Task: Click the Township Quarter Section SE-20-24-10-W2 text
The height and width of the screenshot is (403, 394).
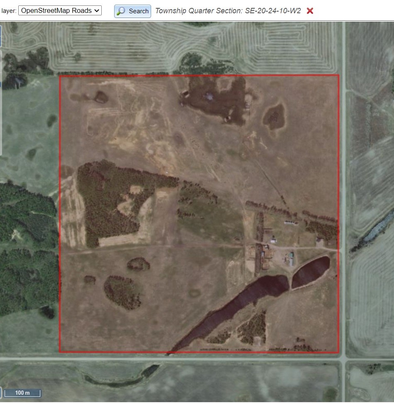Action: point(228,11)
